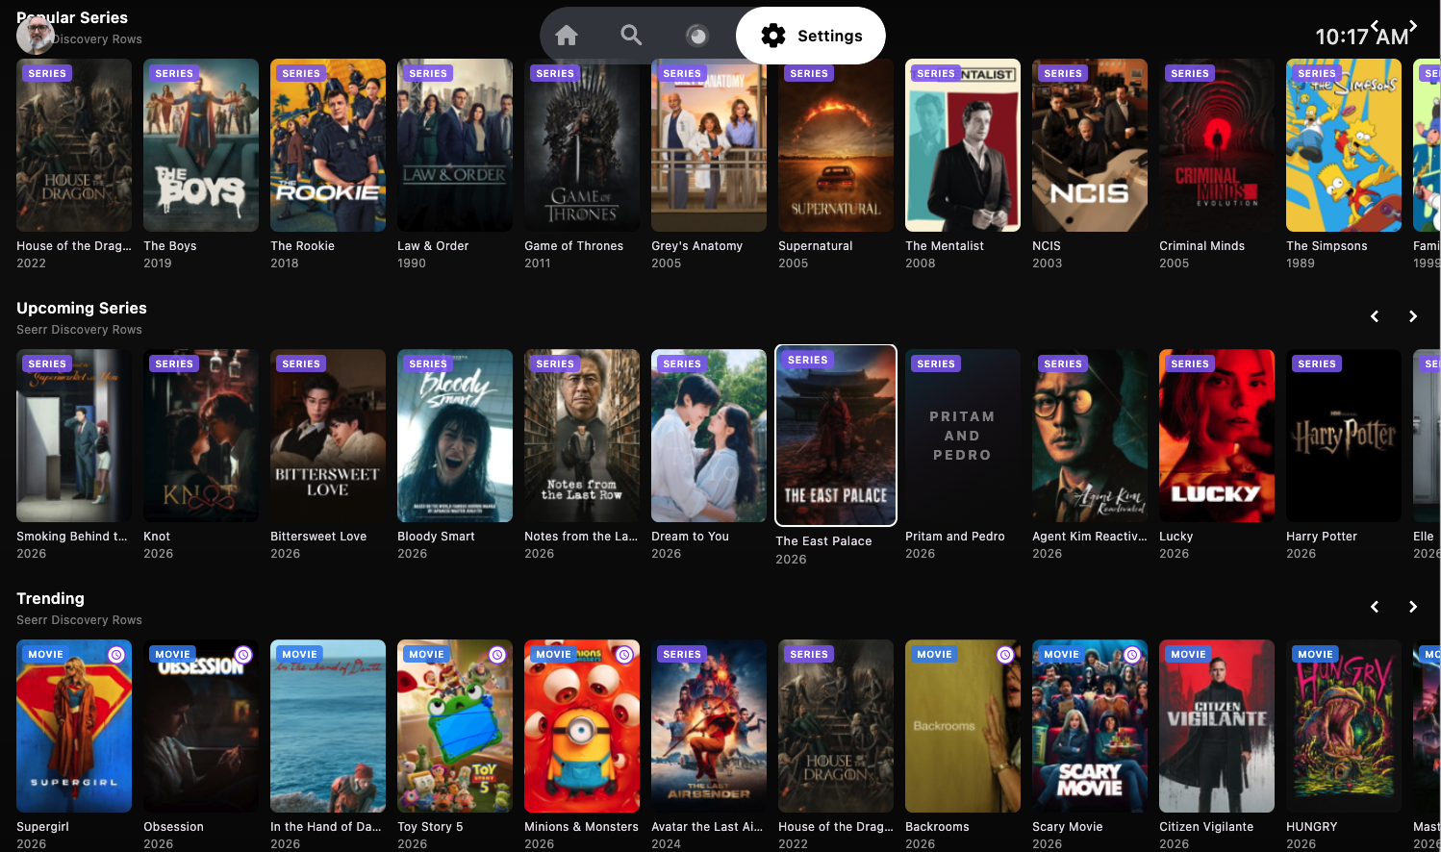Screen dimensions: 1441x852
Task: Open Pritam and Pedro placeholder poster
Action: (963, 436)
